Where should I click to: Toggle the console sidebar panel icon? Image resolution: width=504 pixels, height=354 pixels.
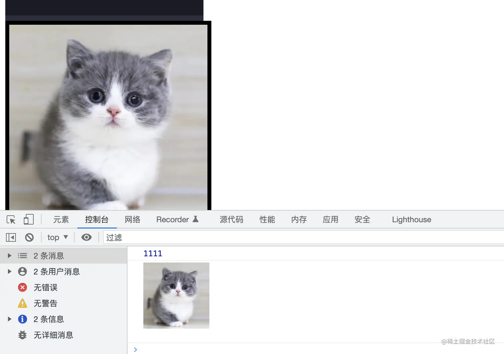[x=11, y=237]
